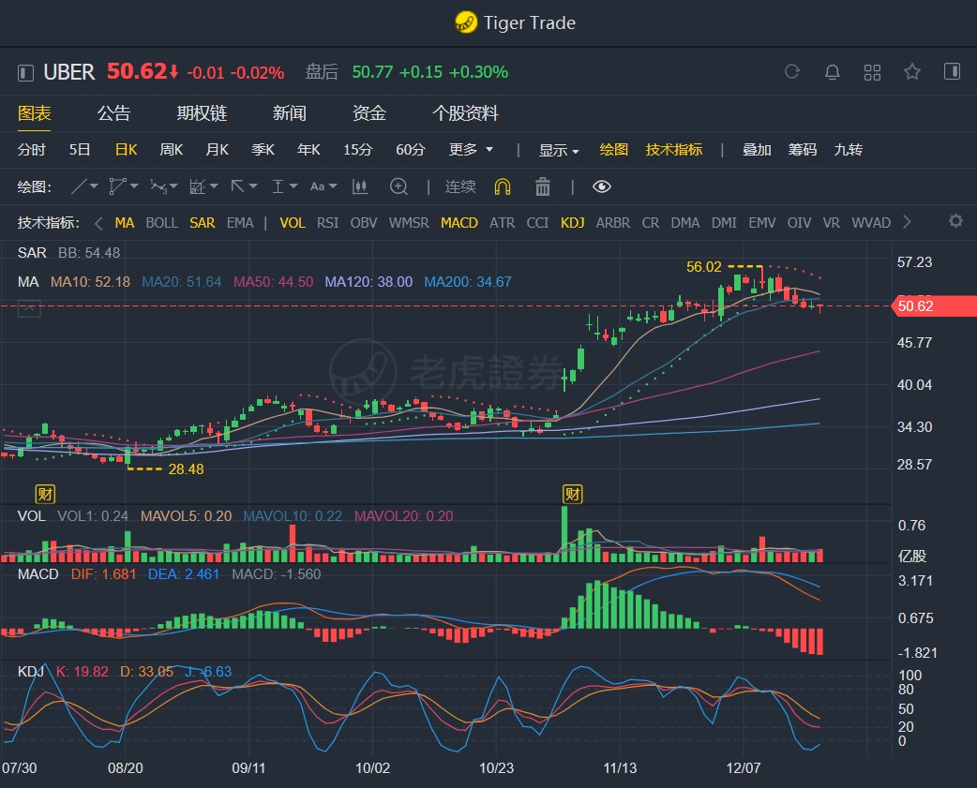Click the 九转 nine-turn button
977x788 pixels.
[848, 149]
